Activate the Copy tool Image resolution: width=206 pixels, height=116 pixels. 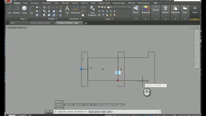(44, 11)
